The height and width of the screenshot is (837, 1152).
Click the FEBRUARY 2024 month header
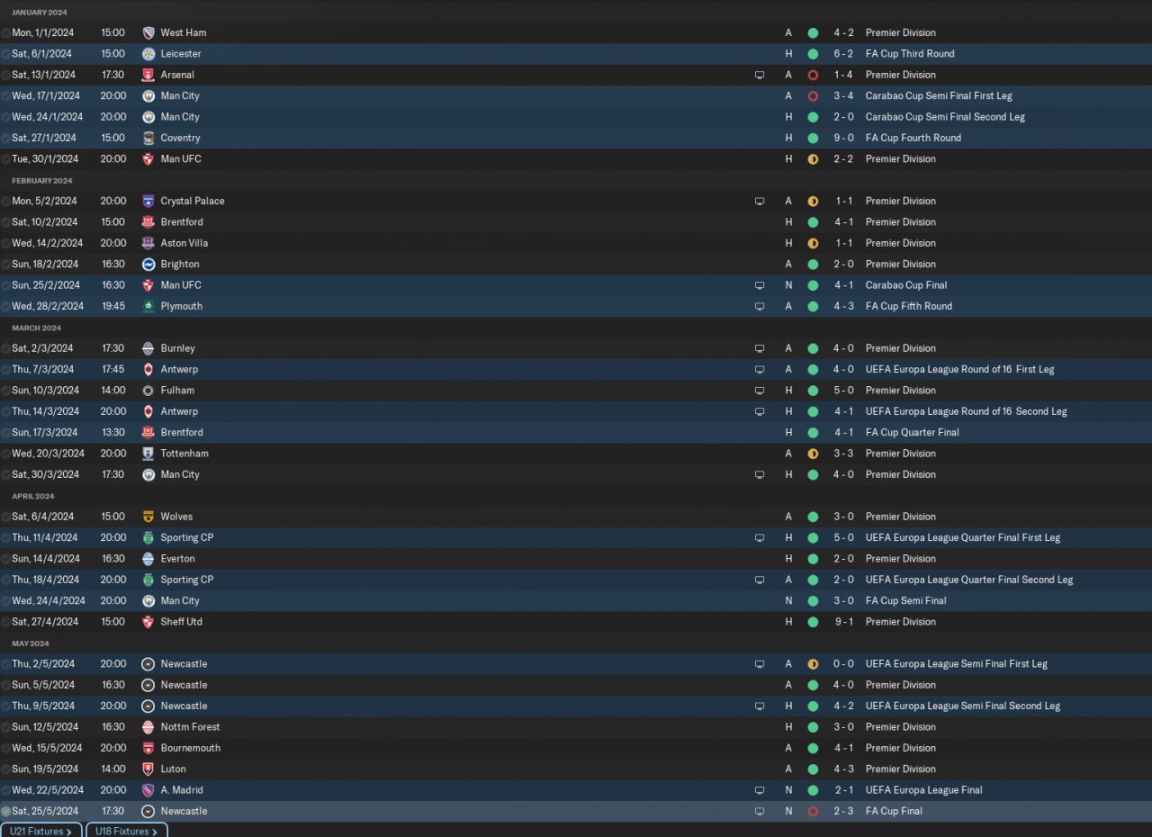tap(44, 181)
